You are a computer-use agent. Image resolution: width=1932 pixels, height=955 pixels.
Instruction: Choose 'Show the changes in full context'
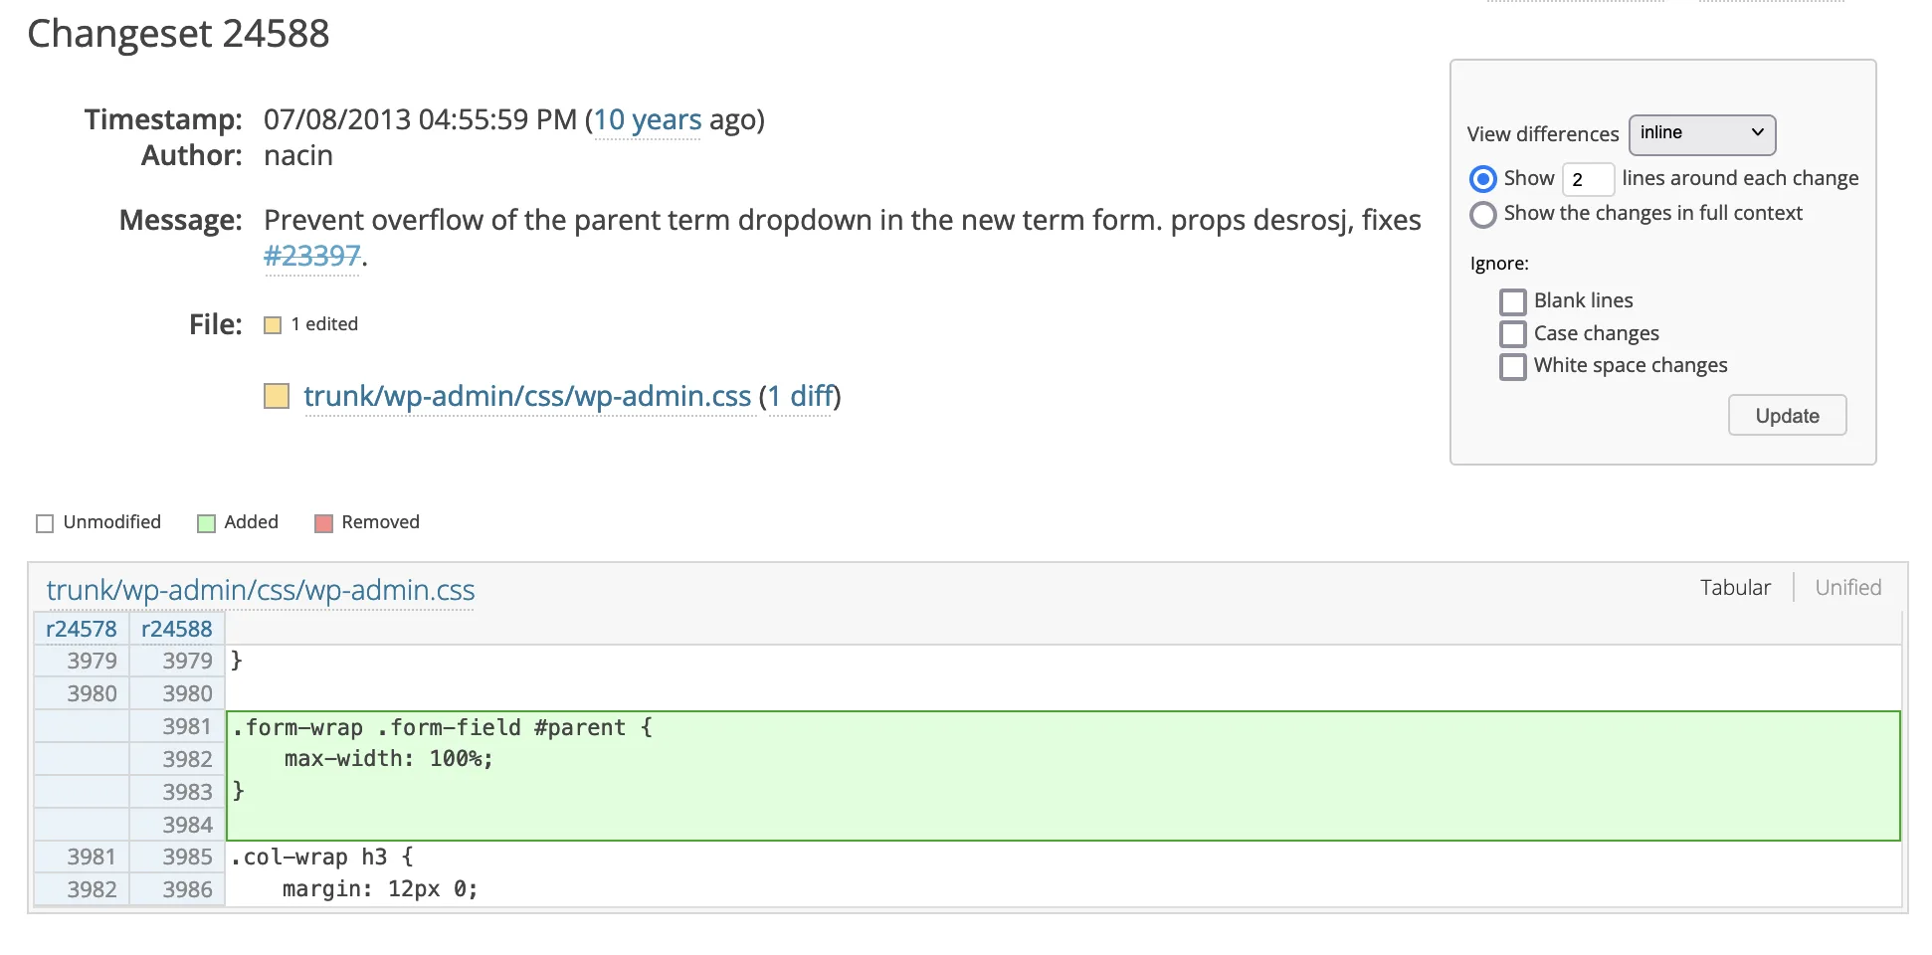coord(1482,214)
